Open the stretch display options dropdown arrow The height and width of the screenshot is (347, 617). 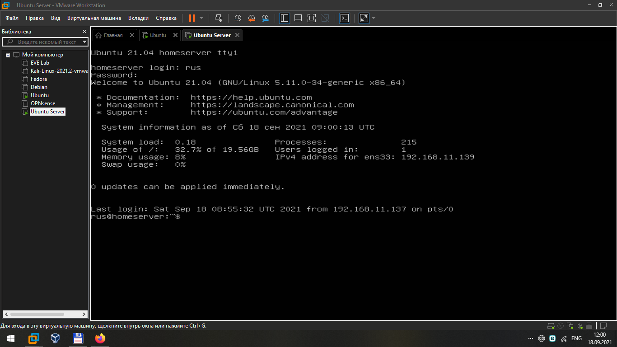click(x=374, y=18)
